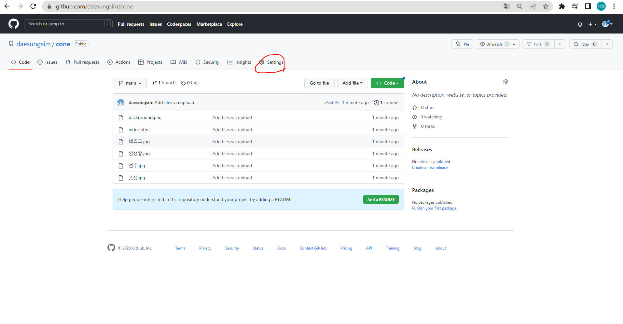Open the repository Pull requests tab

click(82, 62)
